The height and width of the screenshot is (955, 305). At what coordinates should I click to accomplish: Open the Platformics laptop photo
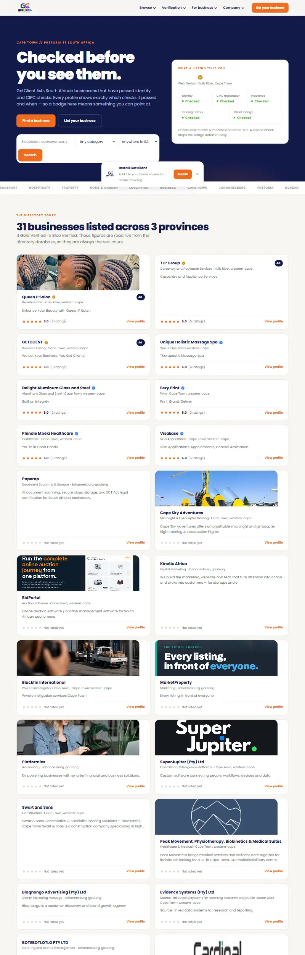click(78, 738)
